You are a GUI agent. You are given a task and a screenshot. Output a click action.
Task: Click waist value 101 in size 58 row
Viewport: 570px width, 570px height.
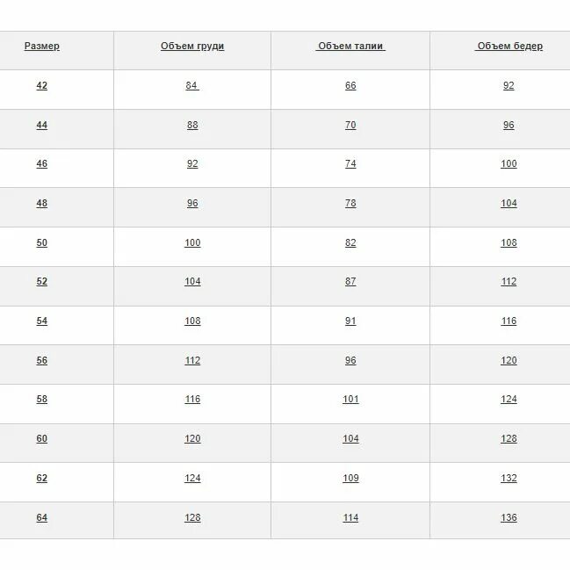tap(350, 399)
